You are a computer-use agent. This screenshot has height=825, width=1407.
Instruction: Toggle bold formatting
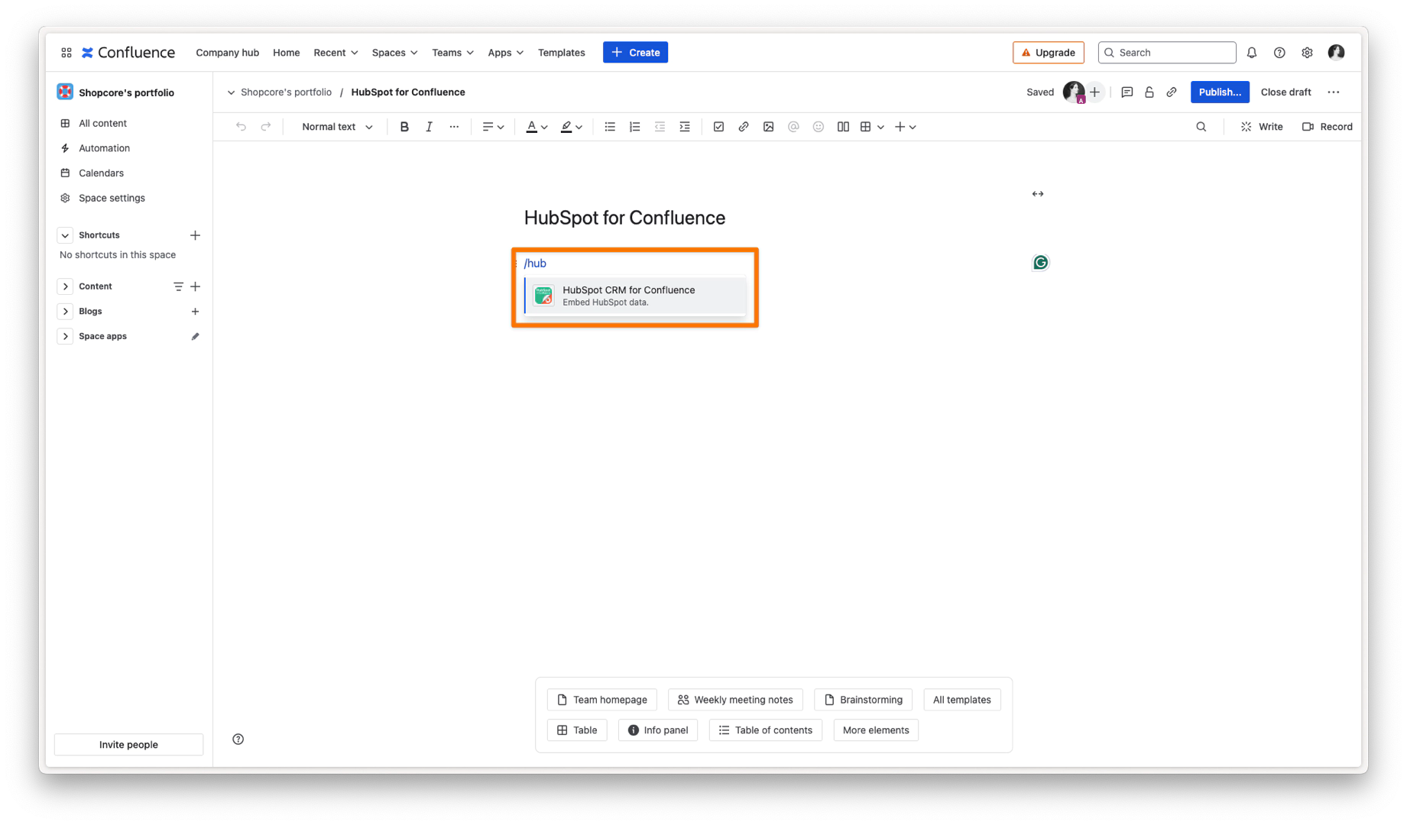404,127
